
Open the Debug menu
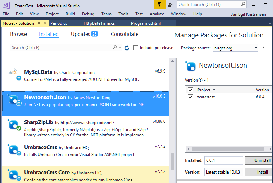pos(88,14)
